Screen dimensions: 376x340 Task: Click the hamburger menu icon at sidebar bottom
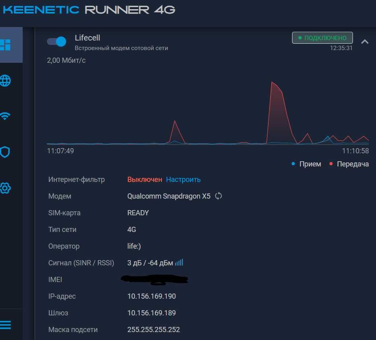[5, 325]
